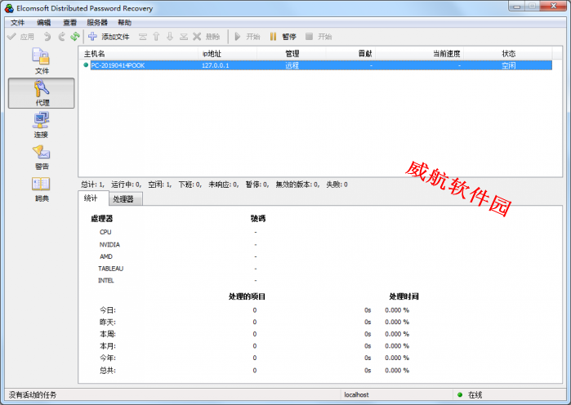Click the 127.0.0.1 IP cell
The image size is (571, 405).
(x=215, y=65)
